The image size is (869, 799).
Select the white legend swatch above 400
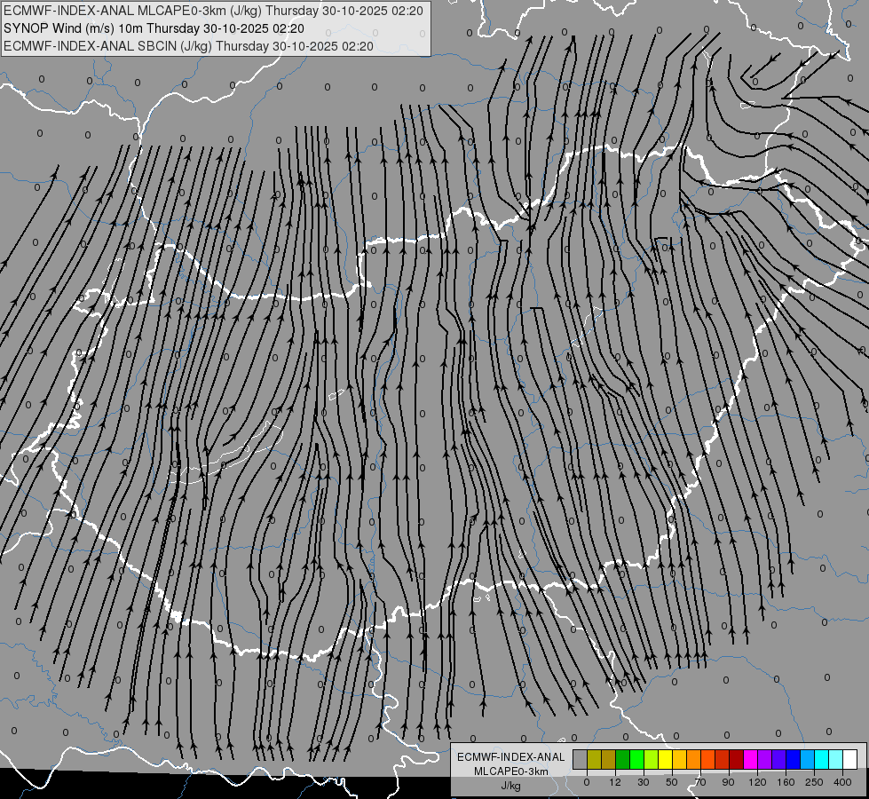tap(849, 759)
